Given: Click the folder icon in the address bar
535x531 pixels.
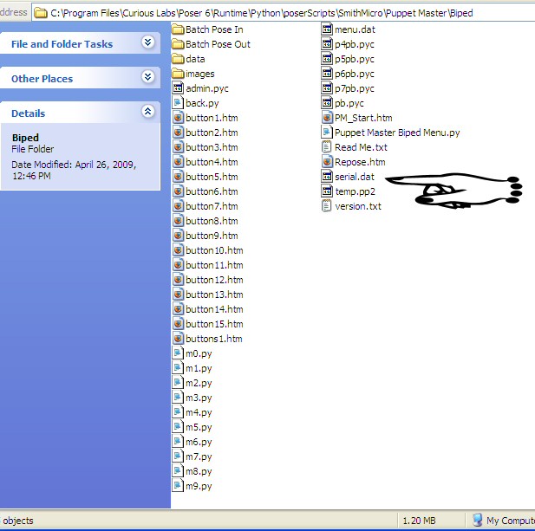Looking at the screenshot, I should coord(41,13).
